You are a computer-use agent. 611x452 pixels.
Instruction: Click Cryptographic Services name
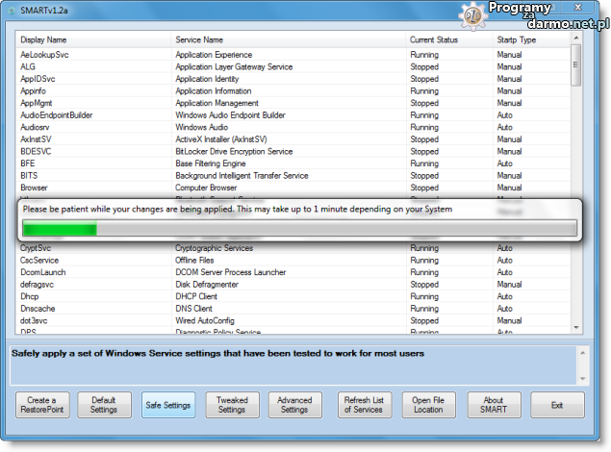[214, 248]
